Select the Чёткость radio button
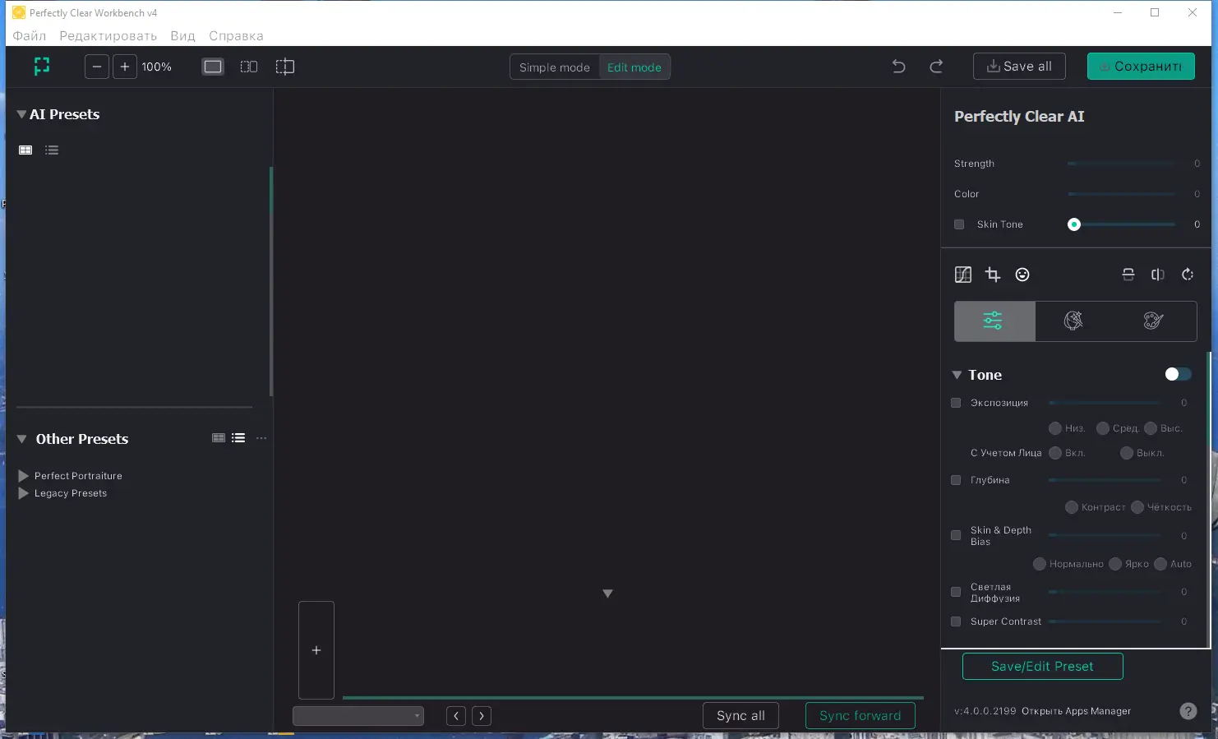Image resolution: width=1218 pixels, height=739 pixels. coord(1137,507)
